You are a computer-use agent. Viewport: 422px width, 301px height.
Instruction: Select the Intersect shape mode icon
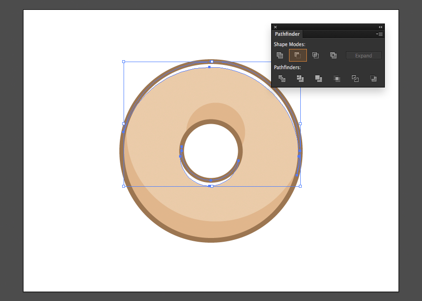[x=315, y=55]
